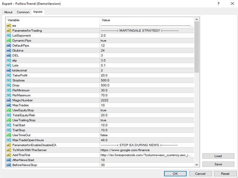238x178 pixels.
Task: Select the integer icon beside Glubina
Action: pyautogui.click(x=9, y=50)
